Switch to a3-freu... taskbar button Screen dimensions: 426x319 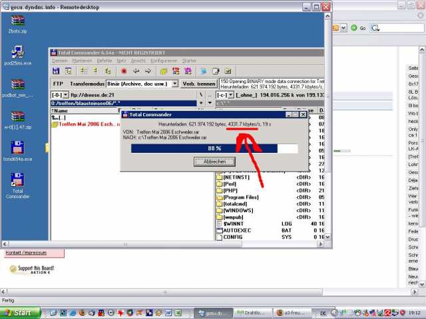pos(292,313)
